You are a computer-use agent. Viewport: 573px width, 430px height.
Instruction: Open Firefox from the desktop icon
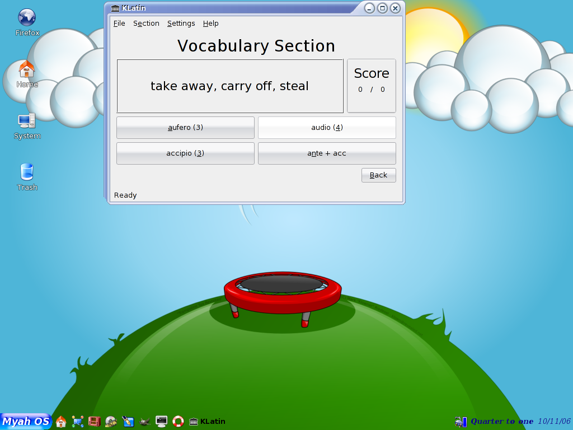[27, 22]
